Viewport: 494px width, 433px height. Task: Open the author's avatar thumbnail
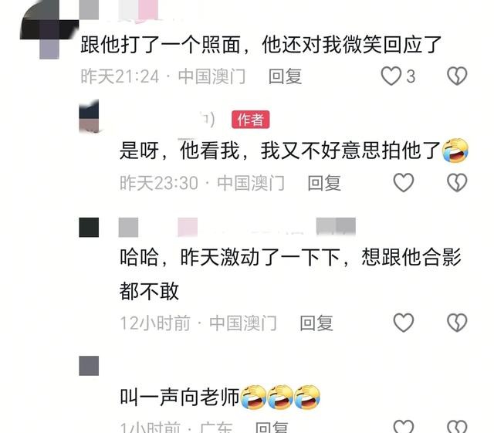pos(89,116)
